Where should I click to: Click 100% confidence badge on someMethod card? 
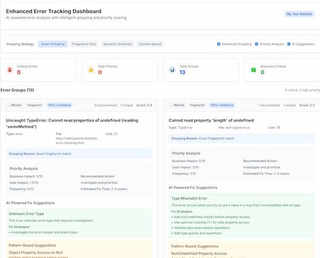tap(59, 105)
